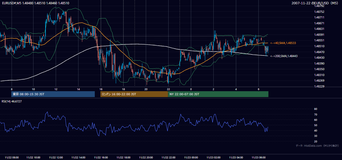The width and height of the screenshot is (342, 160).
Task: Click the 200 SMA label showing 1.48443
Action: pos(284,56)
